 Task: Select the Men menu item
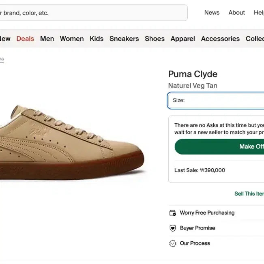(47, 39)
